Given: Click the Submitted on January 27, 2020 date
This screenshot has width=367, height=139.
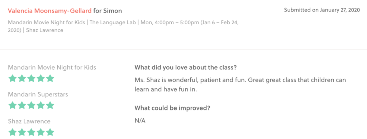Looking at the screenshot, I should pos(322,10).
